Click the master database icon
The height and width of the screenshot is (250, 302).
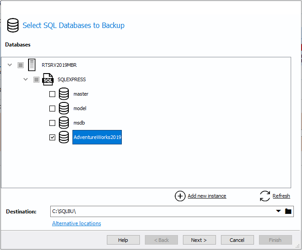[64, 94]
